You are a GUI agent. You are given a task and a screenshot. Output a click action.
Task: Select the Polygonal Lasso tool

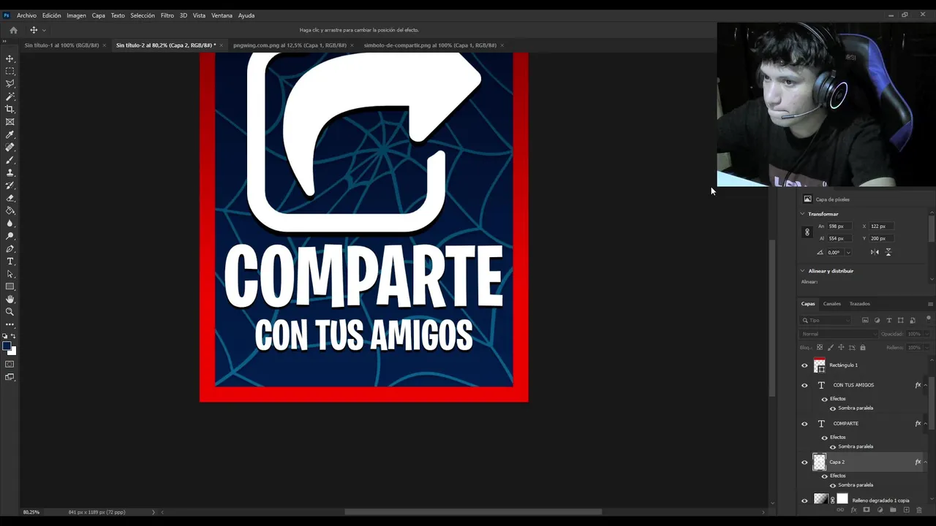[x=10, y=84]
